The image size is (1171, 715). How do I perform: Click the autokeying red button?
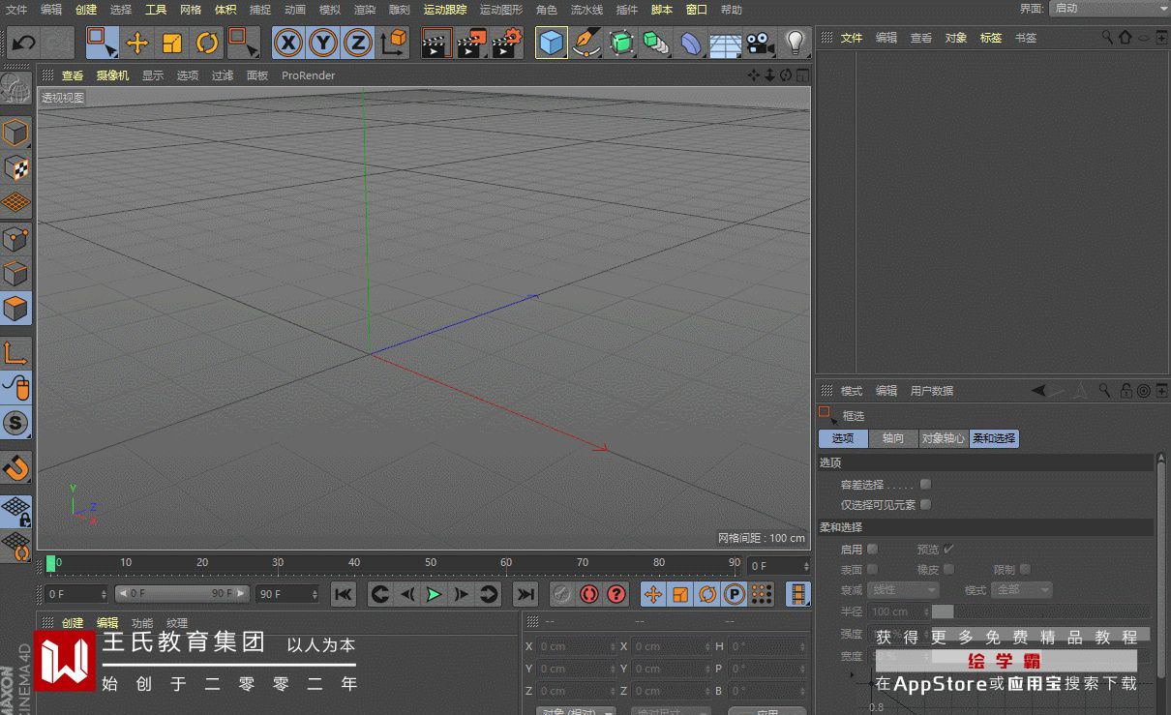589,594
